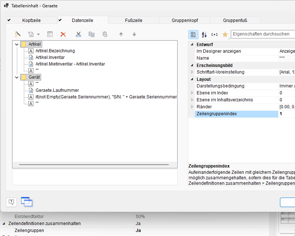The height and width of the screenshot is (236, 295).
Task: Select the Geraete.Laufnummer column entry
Action: [57, 90]
